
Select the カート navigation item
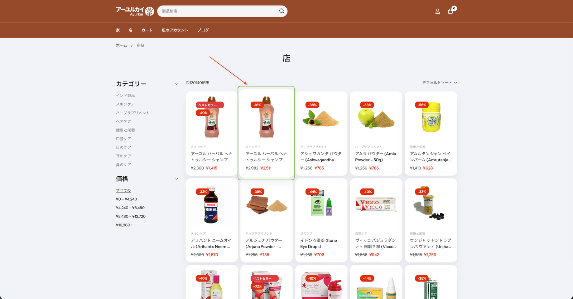[147, 30]
